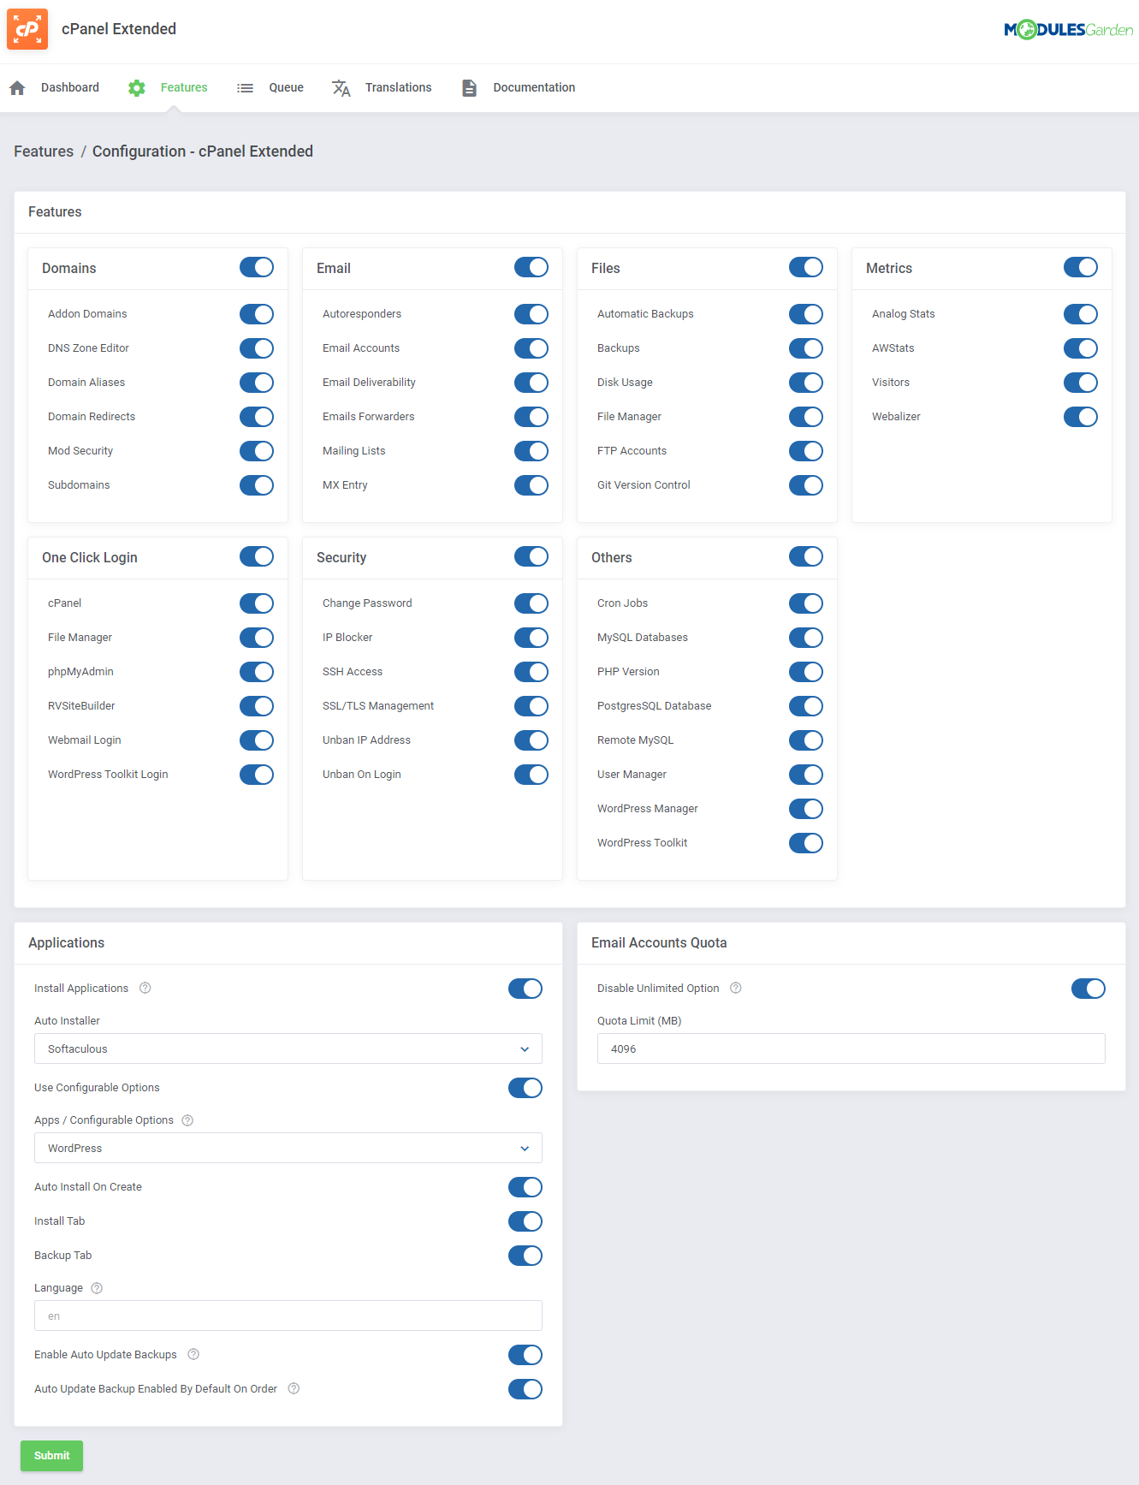This screenshot has height=1485, width=1139.
Task: Click the Queue list icon
Action: click(245, 87)
